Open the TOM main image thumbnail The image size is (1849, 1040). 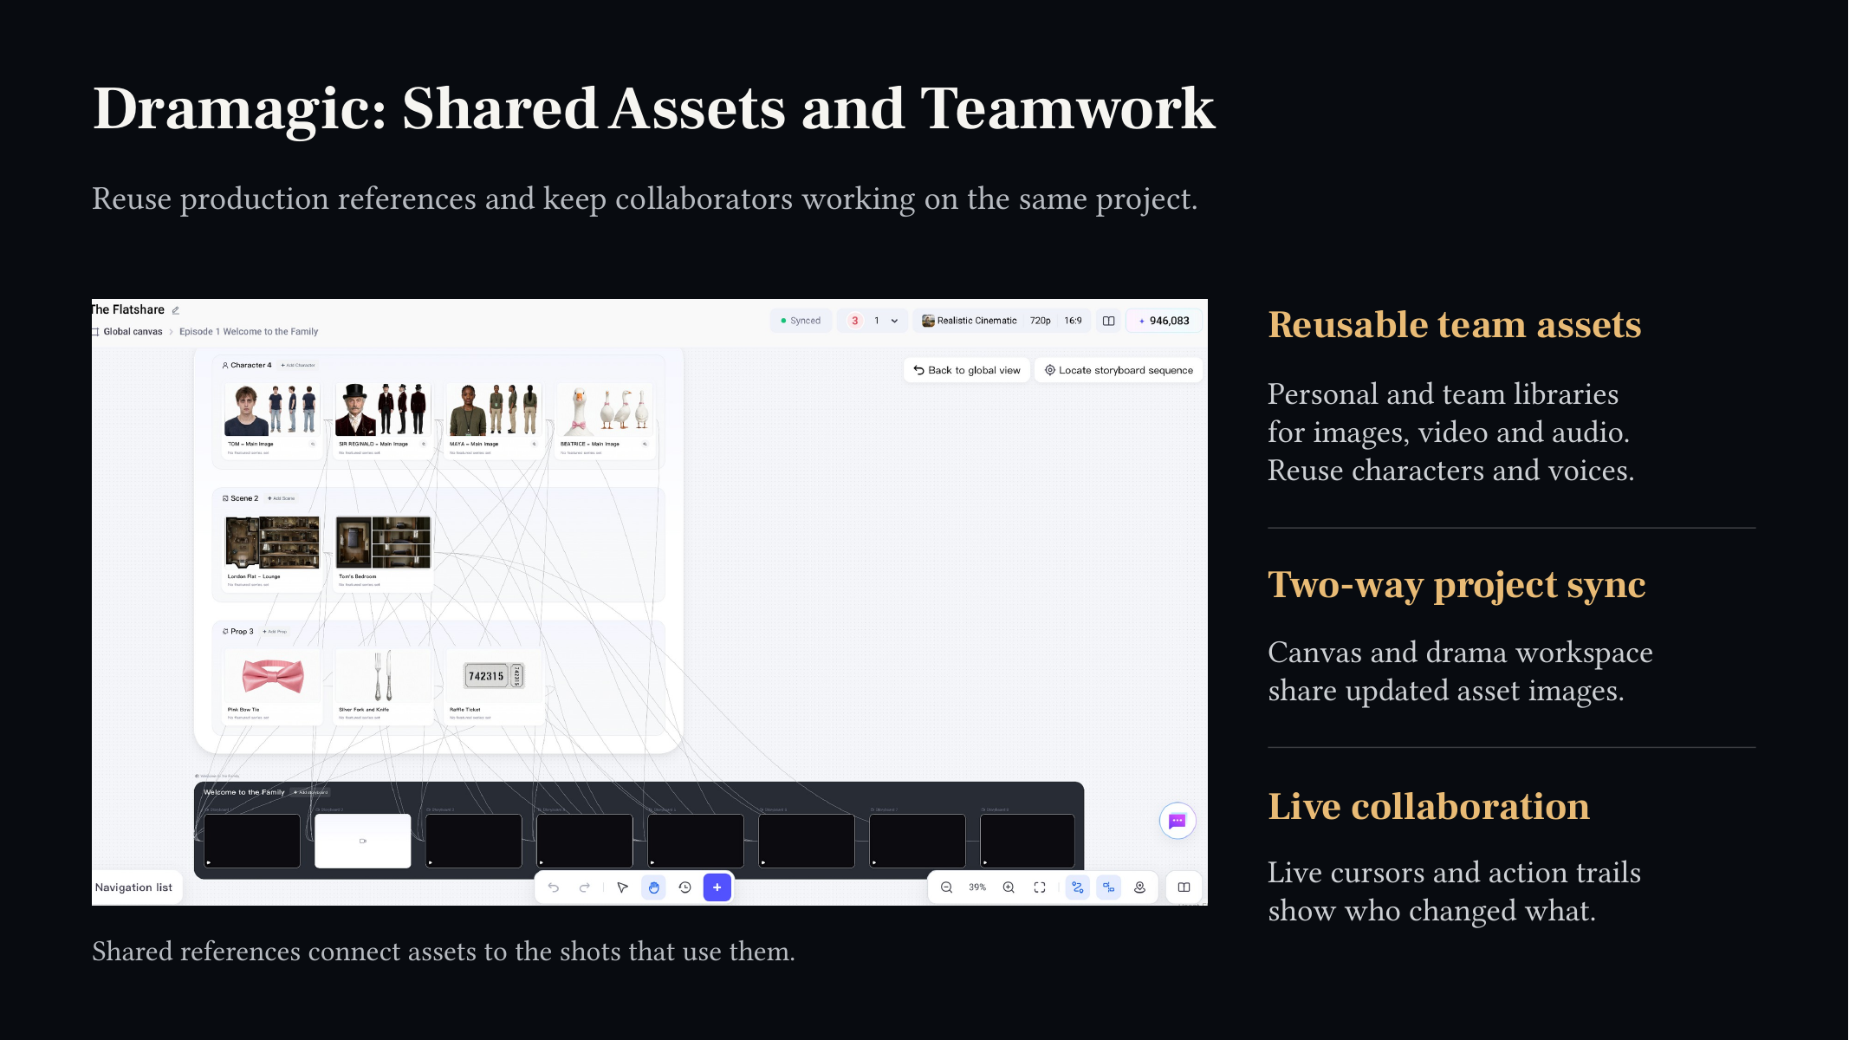coord(271,410)
